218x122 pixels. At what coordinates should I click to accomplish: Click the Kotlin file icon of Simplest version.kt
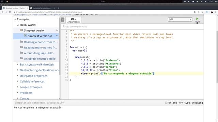pyautogui.click(x=25, y=36)
